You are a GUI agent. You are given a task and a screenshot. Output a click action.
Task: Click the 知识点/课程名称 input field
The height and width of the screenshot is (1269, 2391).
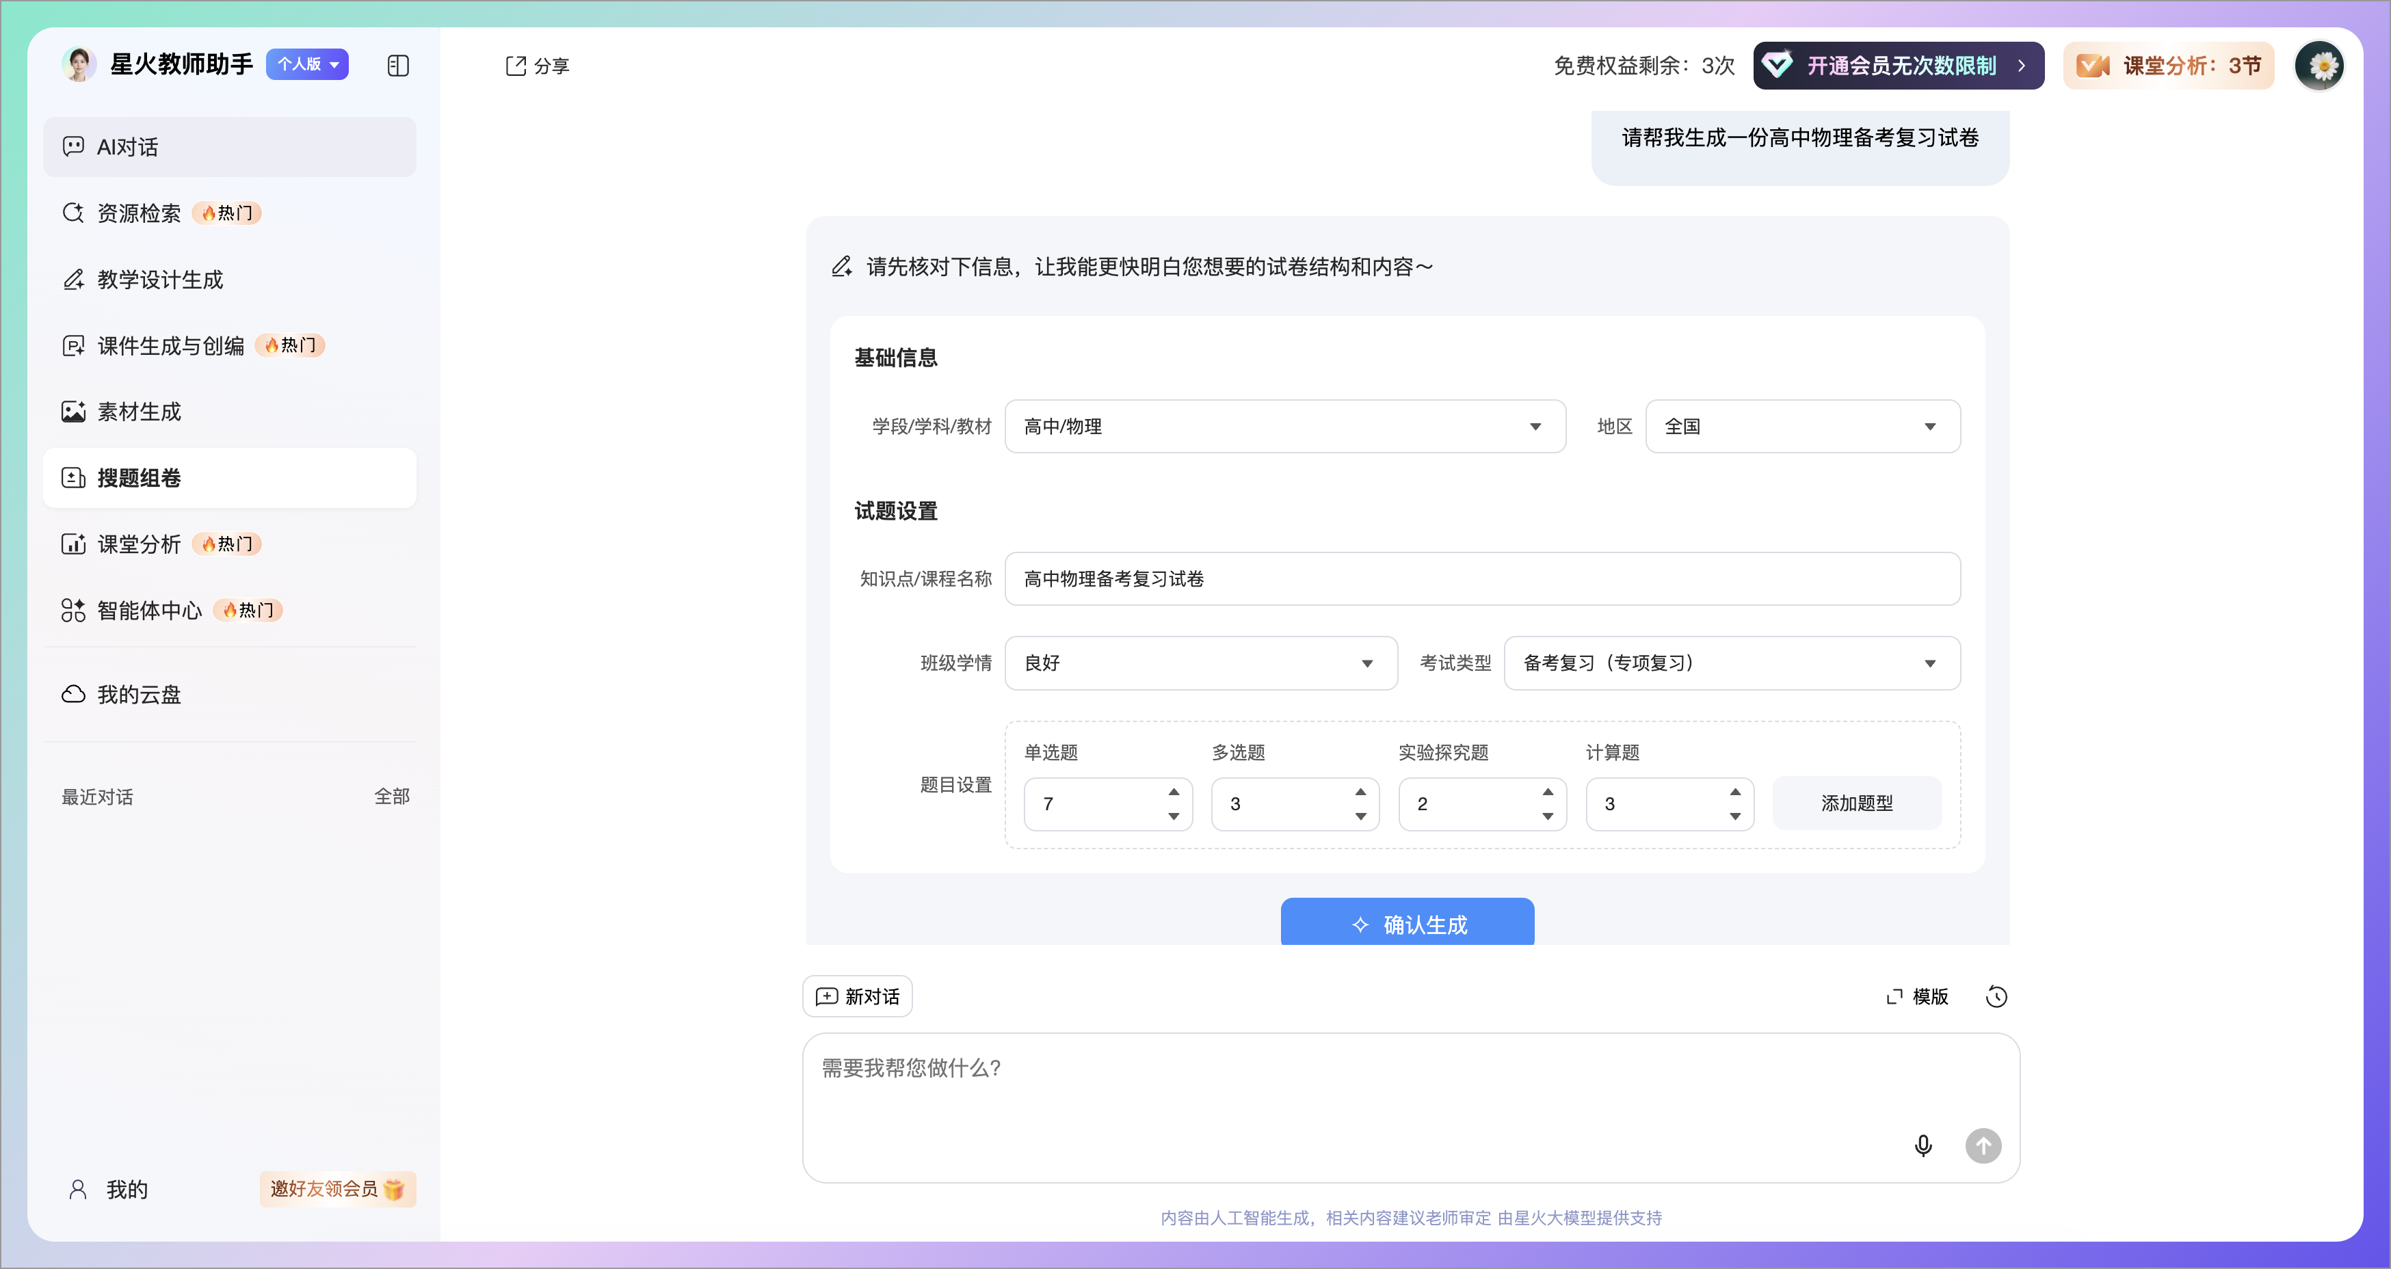1481,579
